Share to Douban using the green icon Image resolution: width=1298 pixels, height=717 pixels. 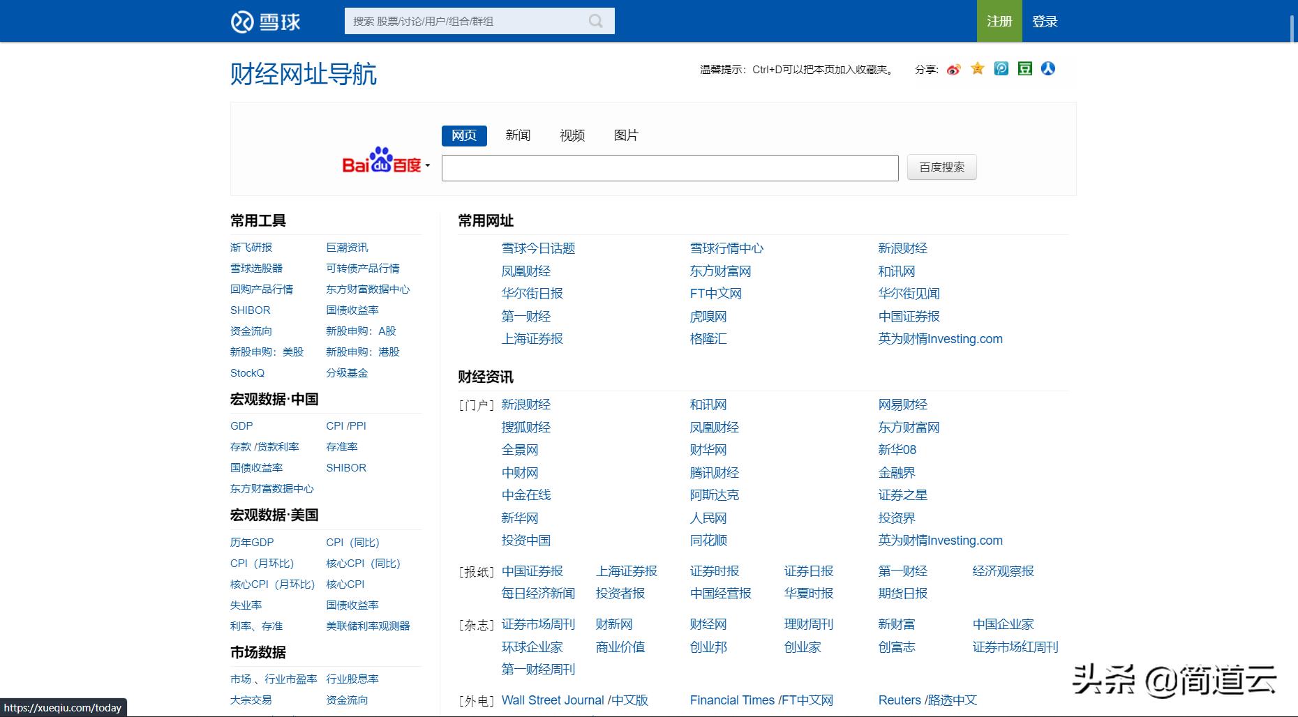click(x=1024, y=68)
